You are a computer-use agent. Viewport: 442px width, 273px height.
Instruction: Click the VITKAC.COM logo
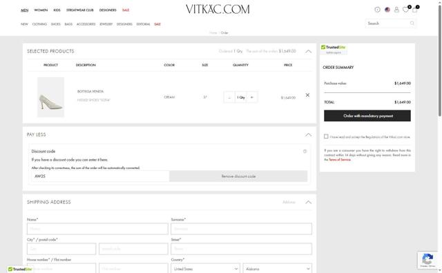coord(218,9)
